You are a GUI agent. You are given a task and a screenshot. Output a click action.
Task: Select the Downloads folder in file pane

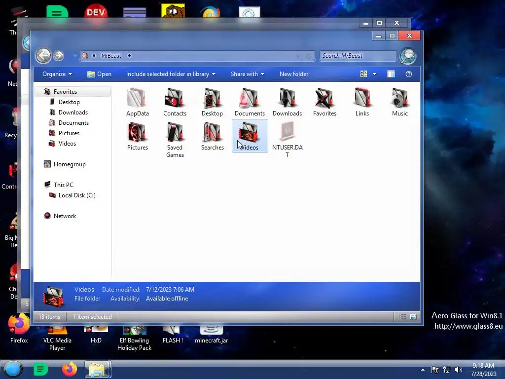(288, 102)
